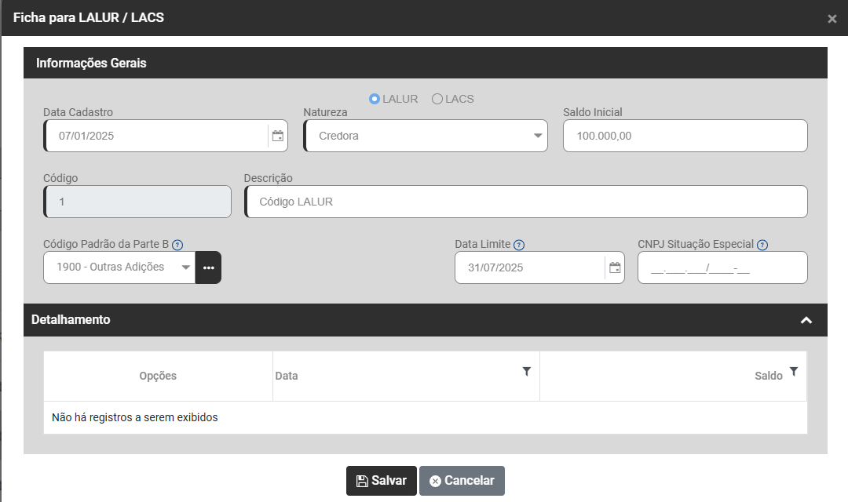Collapse the Detalhamento section
Viewport: 848px width, 502px height.
[x=806, y=320]
